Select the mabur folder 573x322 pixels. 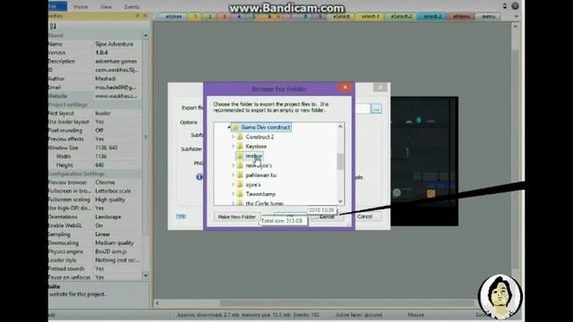(253, 156)
